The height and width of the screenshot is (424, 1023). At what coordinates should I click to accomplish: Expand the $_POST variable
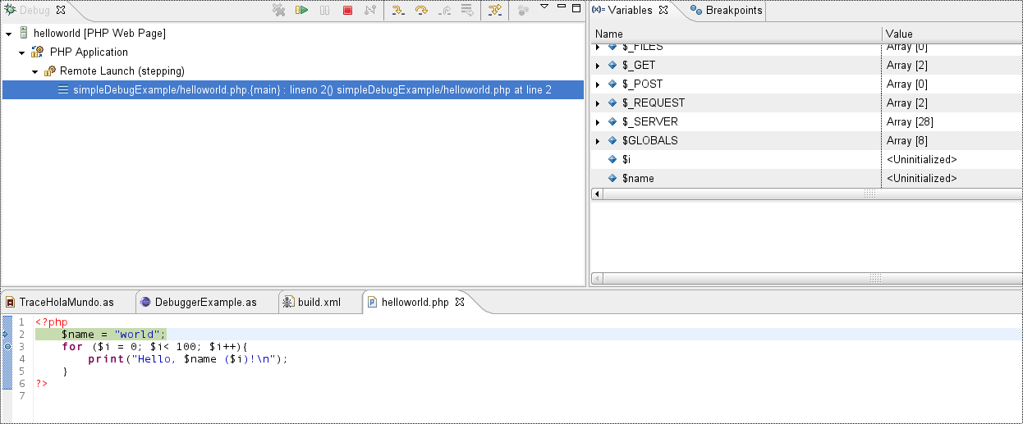(x=598, y=84)
